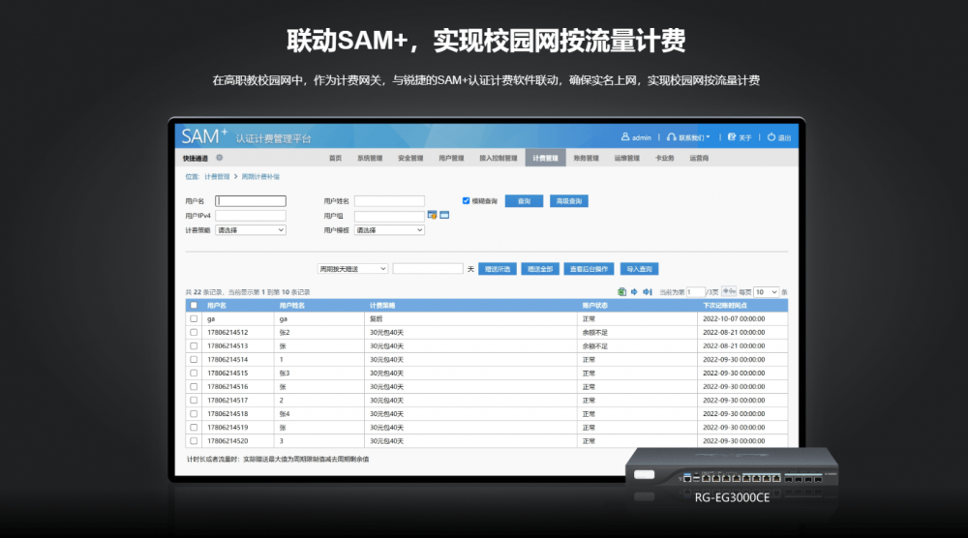
Task: Check the row for 17806214518
Action: click(x=194, y=414)
